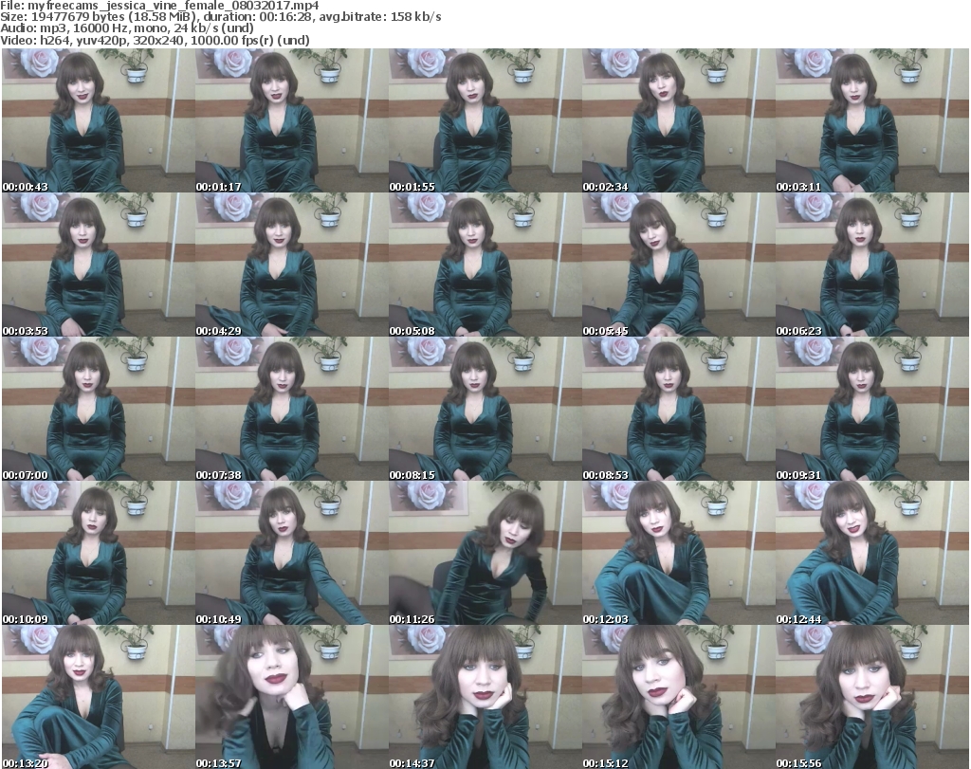Open the frame at 00:06:23
This screenshot has width=971, height=769.
click(872, 265)
